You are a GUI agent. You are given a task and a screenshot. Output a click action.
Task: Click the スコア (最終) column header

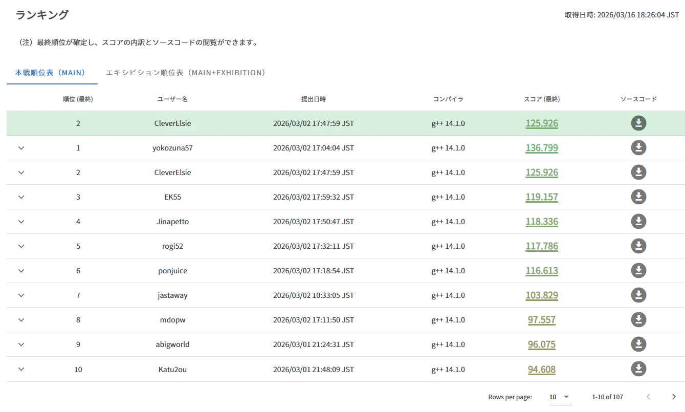tap(542, 99)
